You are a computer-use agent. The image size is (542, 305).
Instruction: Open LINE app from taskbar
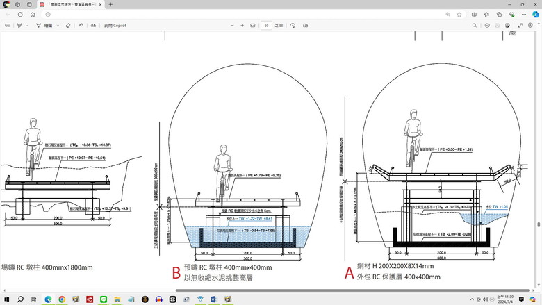104,299
